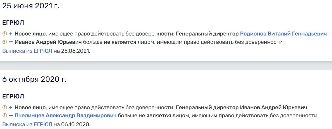Open Выписка из ЕГРЮЛ link dated 06.10.2020

[27, 125]
